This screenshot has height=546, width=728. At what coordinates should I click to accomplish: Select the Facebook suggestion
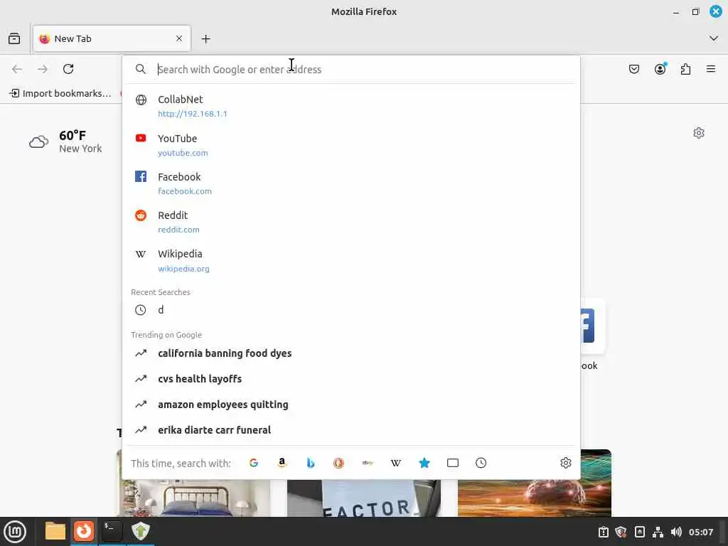tap(351, 183)
